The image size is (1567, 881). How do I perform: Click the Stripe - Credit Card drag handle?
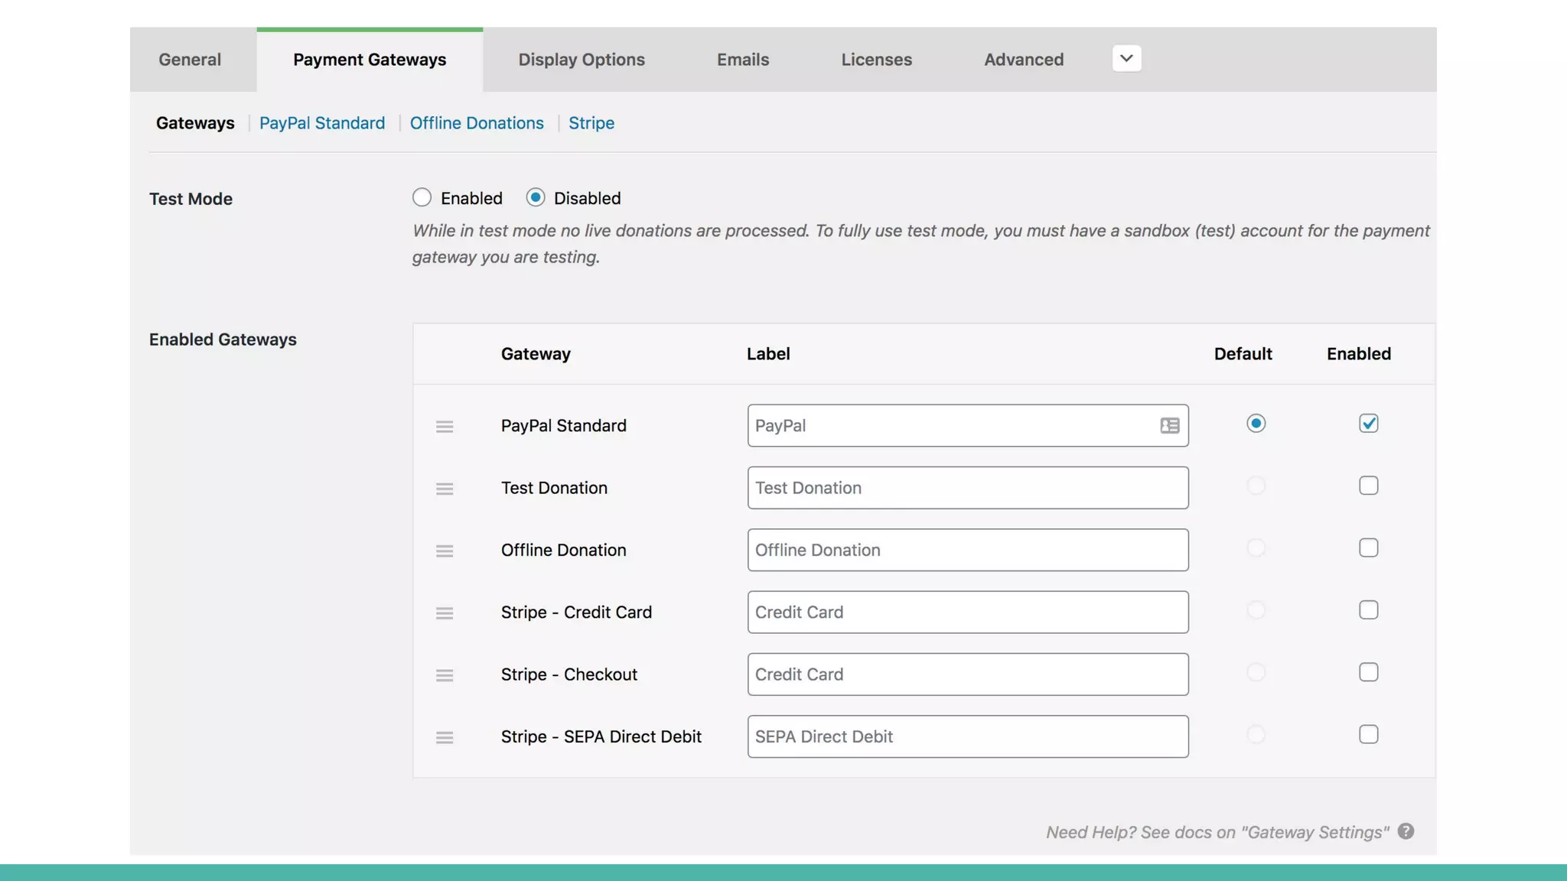(445, 613)
